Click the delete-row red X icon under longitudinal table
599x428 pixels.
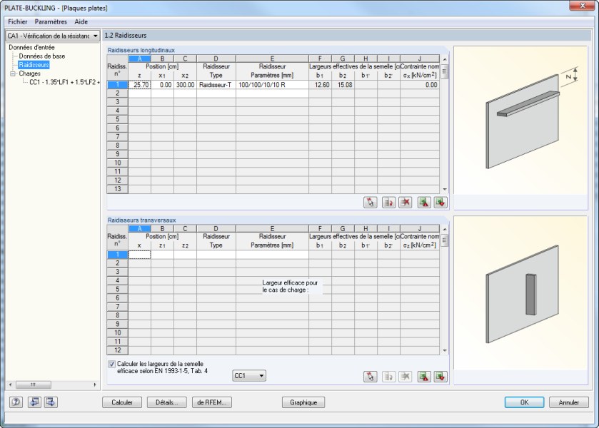[405, 203]
